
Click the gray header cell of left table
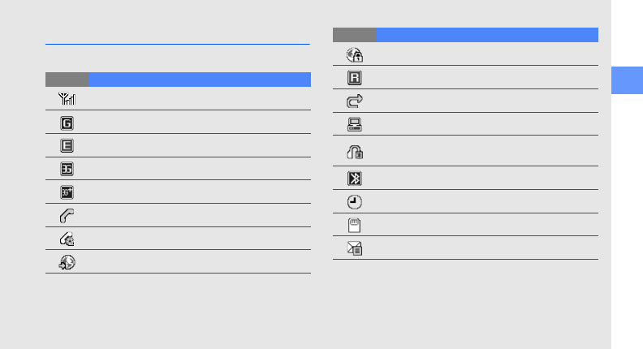pos(67,80)
